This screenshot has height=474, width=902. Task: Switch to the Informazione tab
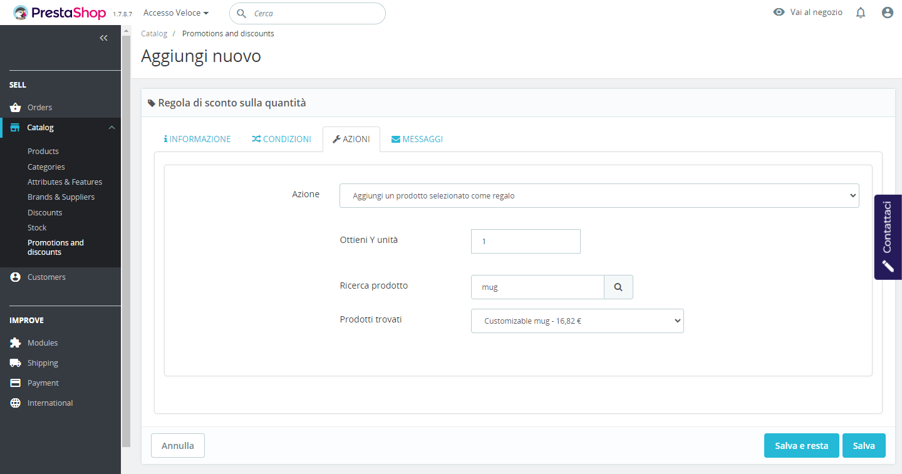(x=197, y=139)
